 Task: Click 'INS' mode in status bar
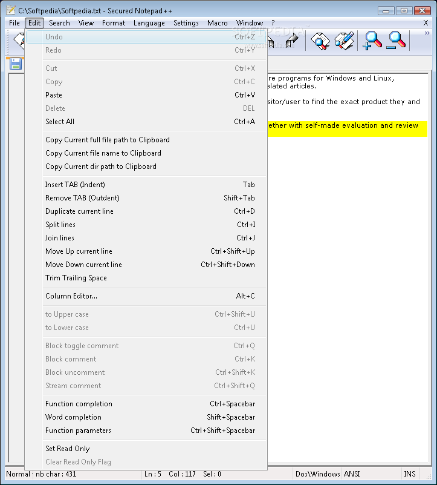[410, 474]
